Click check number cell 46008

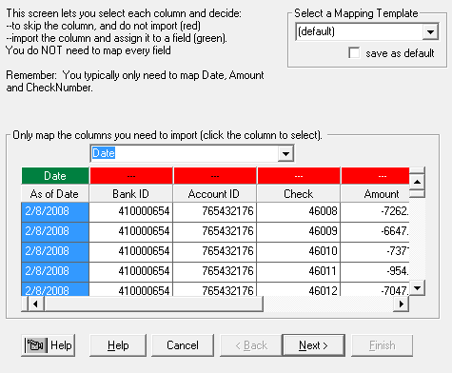click(299, 211)
